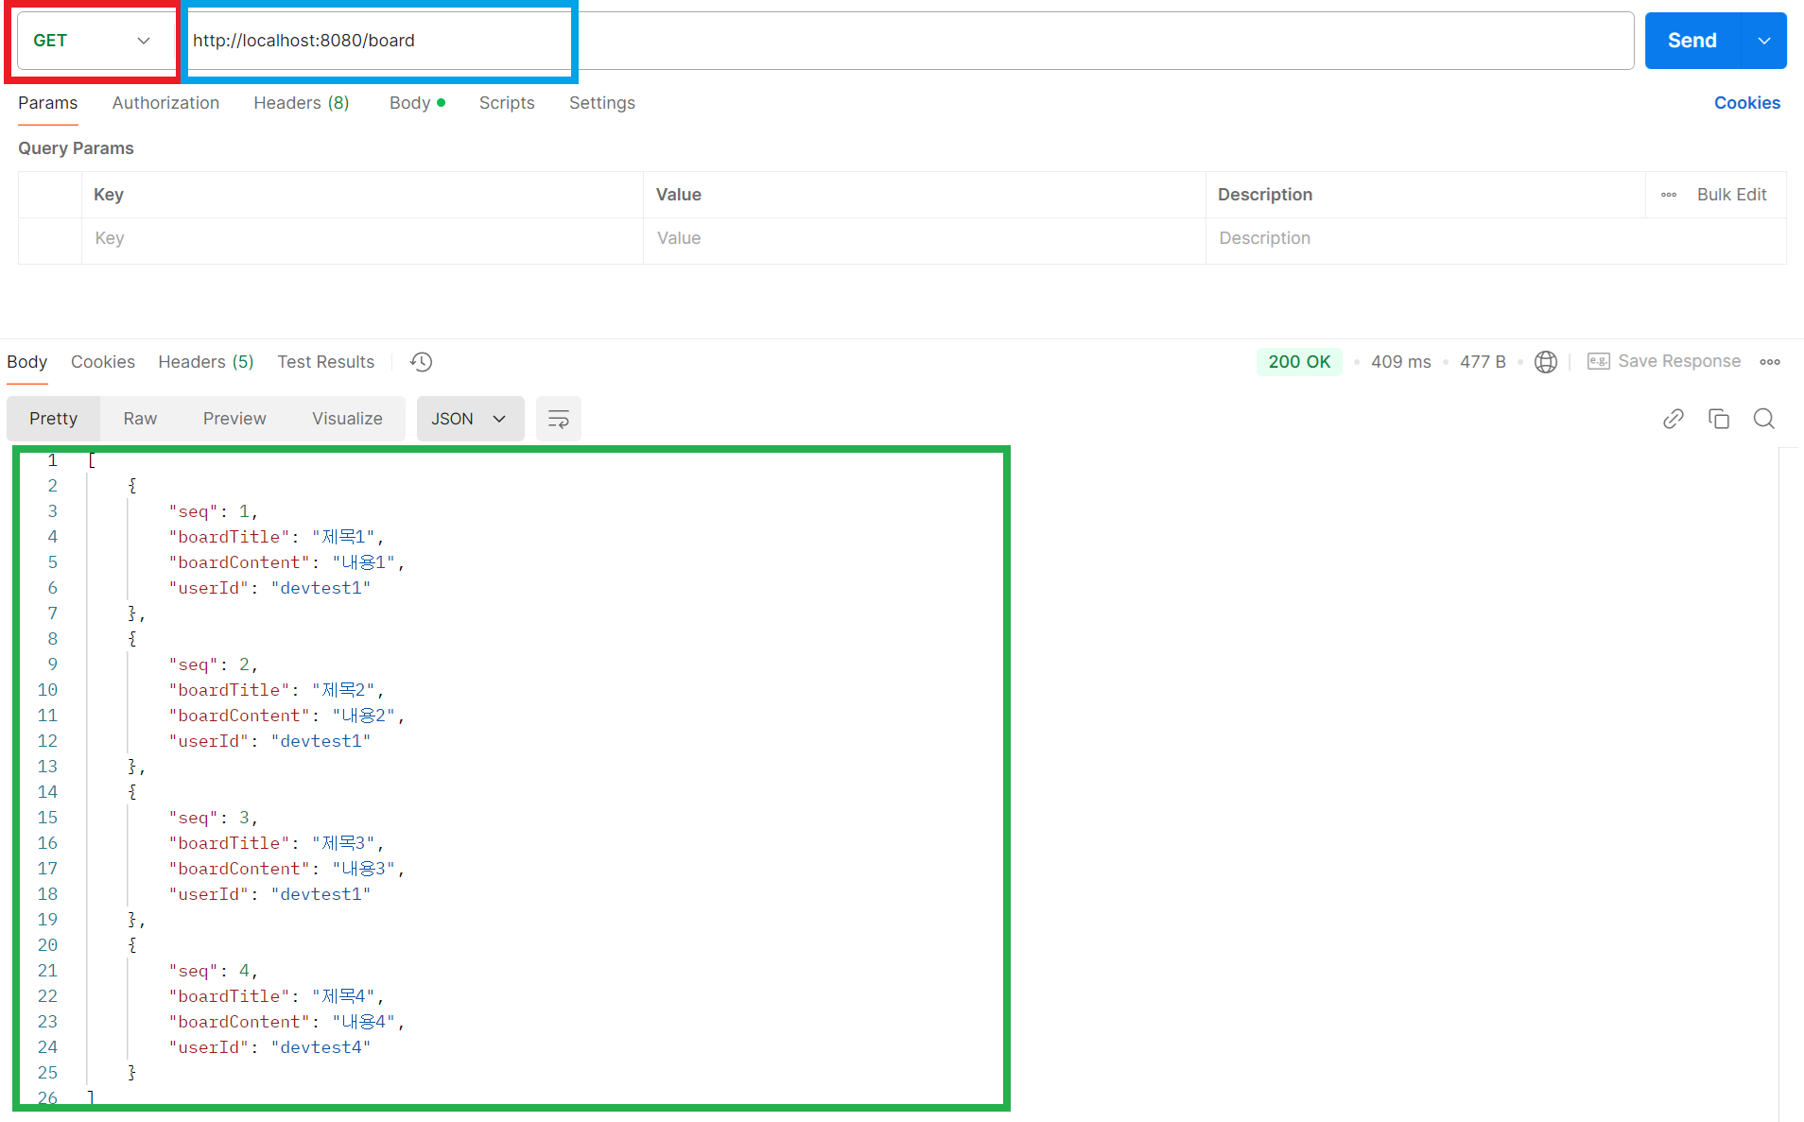Click "seq": 3 in the response
Viewport: 1804px width, 1122px height.
[213, 818]
